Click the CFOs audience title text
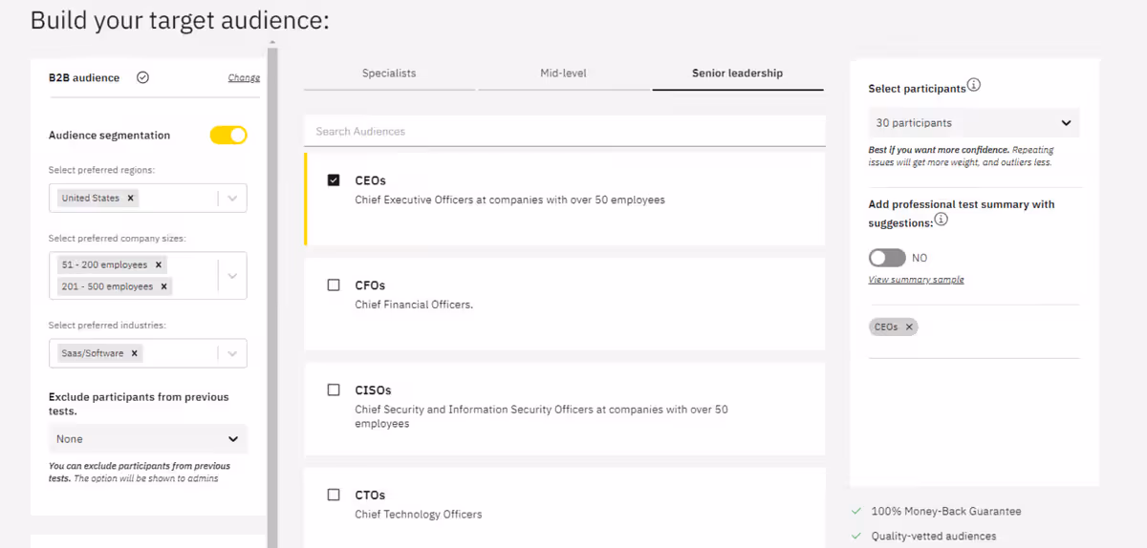 [370, 285]
